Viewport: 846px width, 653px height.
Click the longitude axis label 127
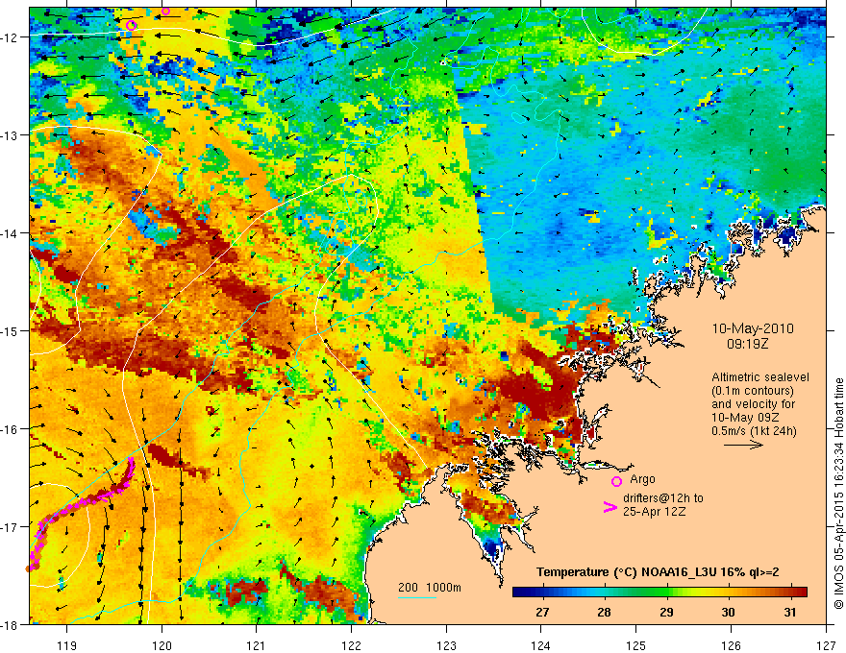tap(826, 645)
